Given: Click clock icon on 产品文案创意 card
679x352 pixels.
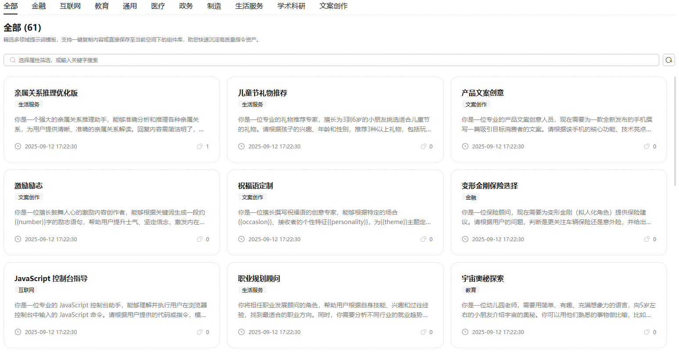Looking at the screenshot, I should [465, 146].
